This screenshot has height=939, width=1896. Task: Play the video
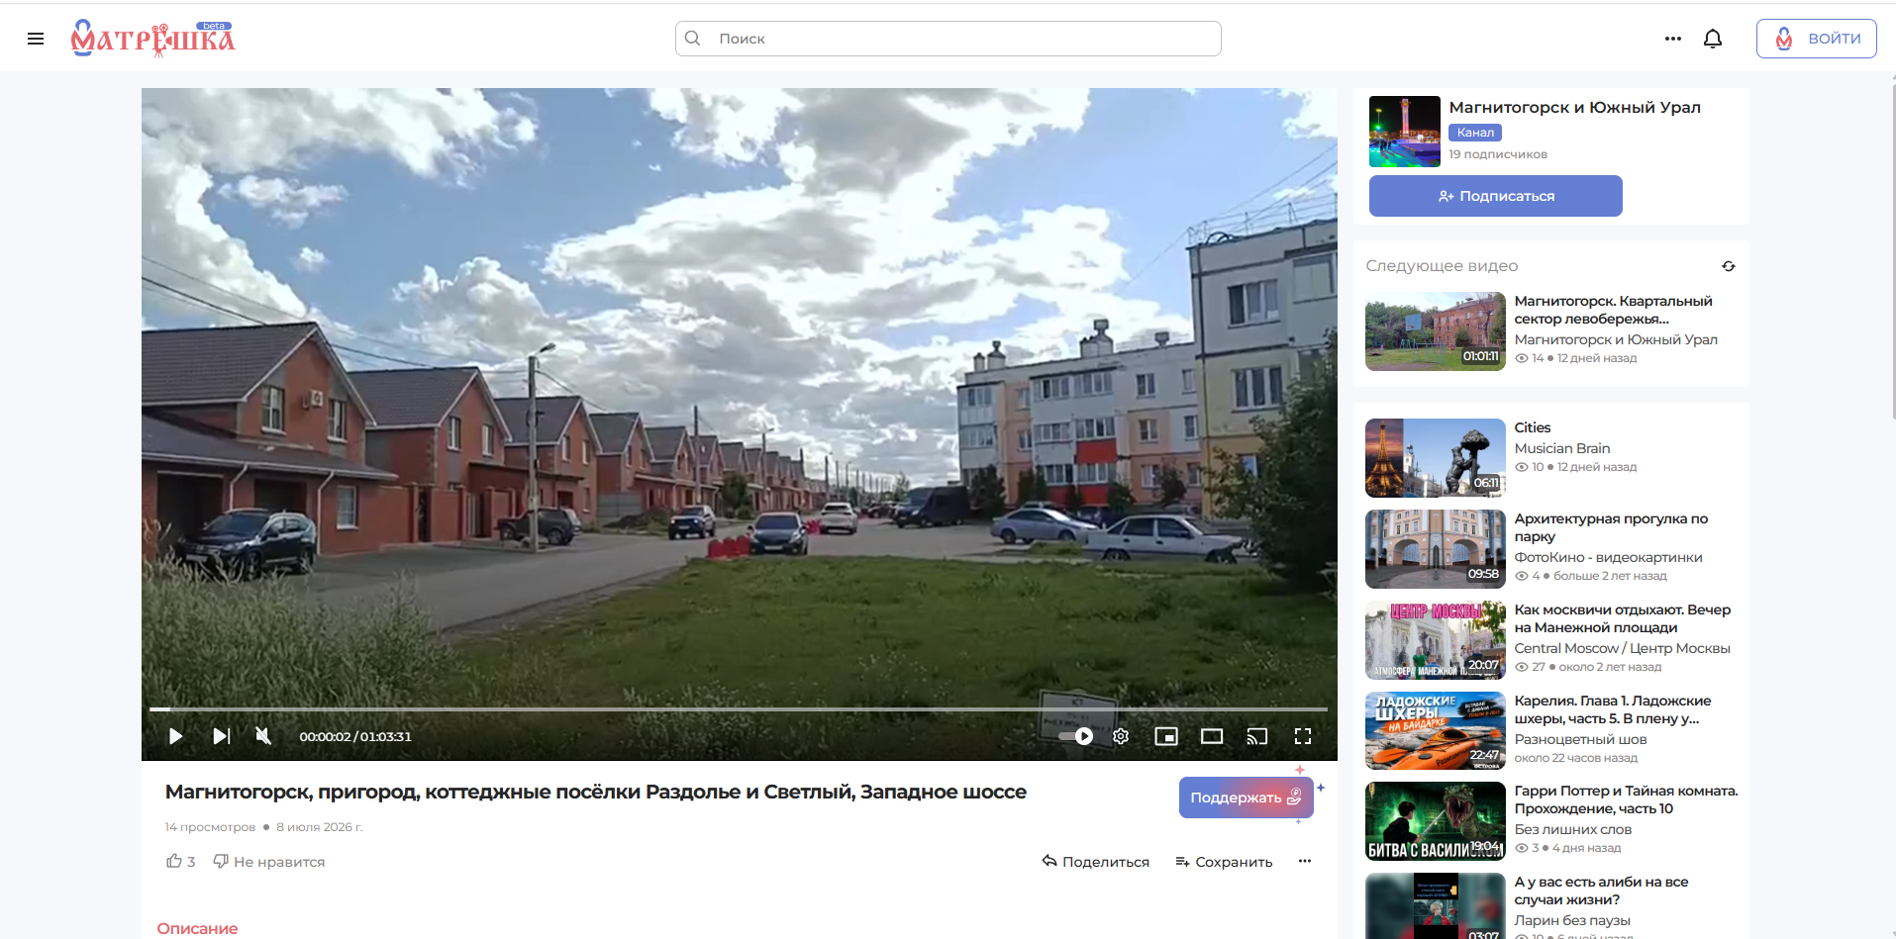[176, 736]
